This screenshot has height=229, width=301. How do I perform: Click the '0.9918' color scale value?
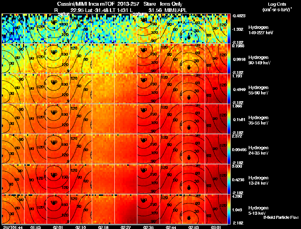239,59
